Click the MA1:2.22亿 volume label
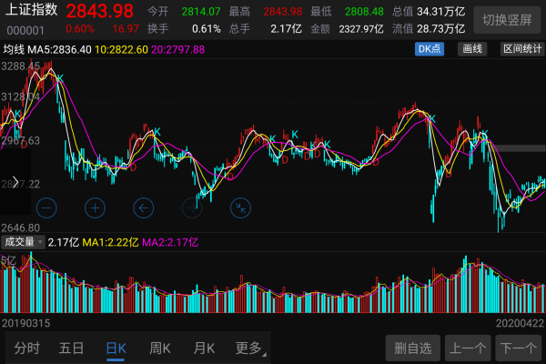 click(x=110, y=242)
